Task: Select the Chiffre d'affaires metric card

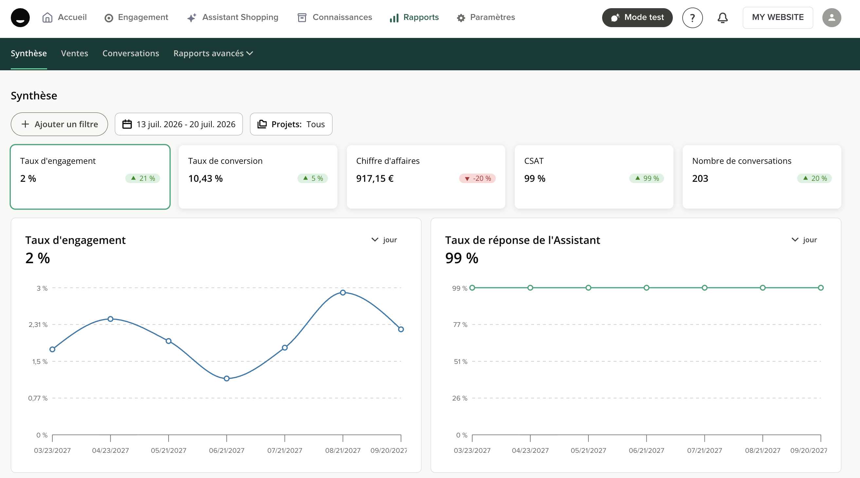Action: point(426,177)
